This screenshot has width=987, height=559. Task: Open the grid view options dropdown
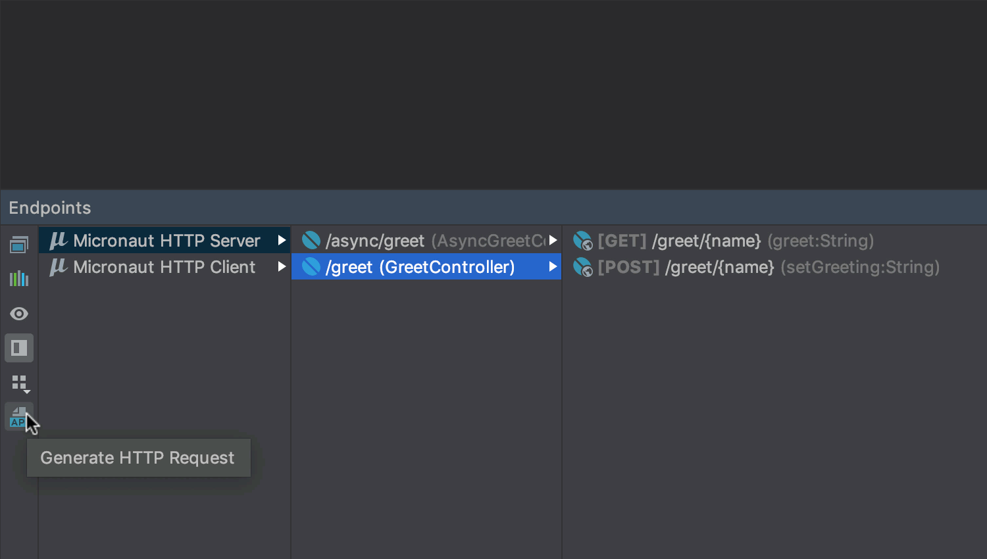coord(20,383)
